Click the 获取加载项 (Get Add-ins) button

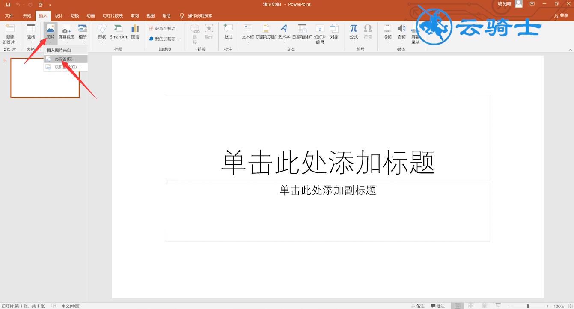(x=162, y=29)
